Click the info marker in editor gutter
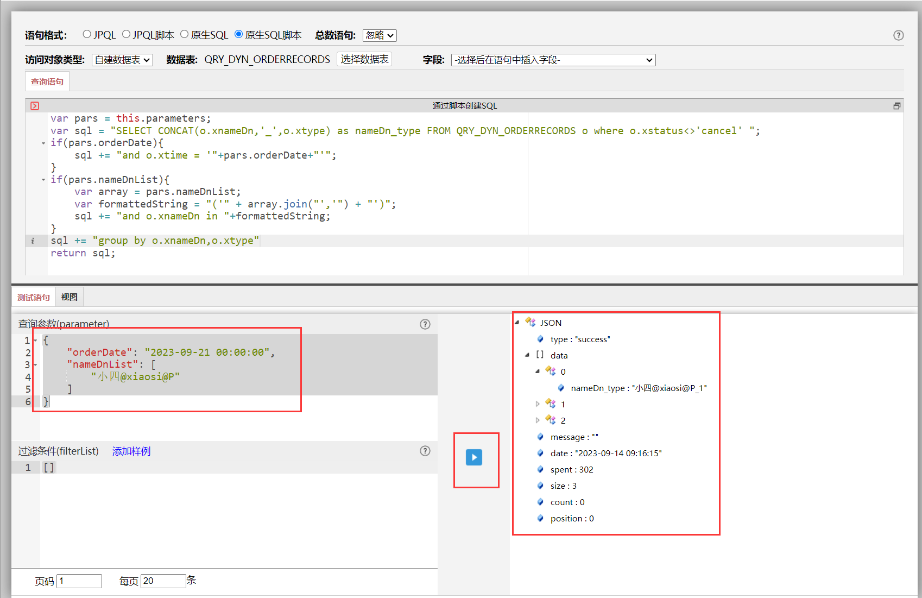 click(x=33, y=241)
